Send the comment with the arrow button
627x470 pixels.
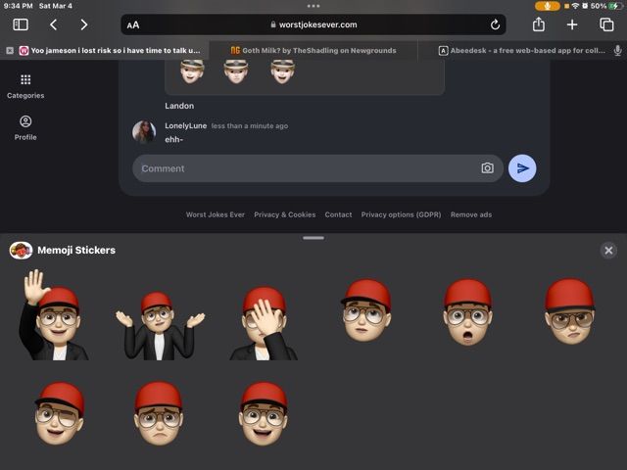click(x=522, y=168)
